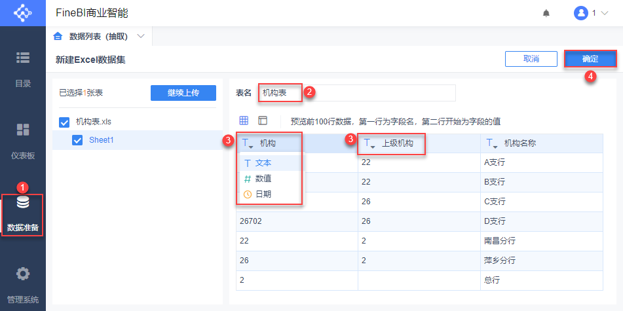Image resolution: width=623 pixels, height=311 pixels.
Task: Open 管理系统 settings in sidebar
Action: coord(22,284)
